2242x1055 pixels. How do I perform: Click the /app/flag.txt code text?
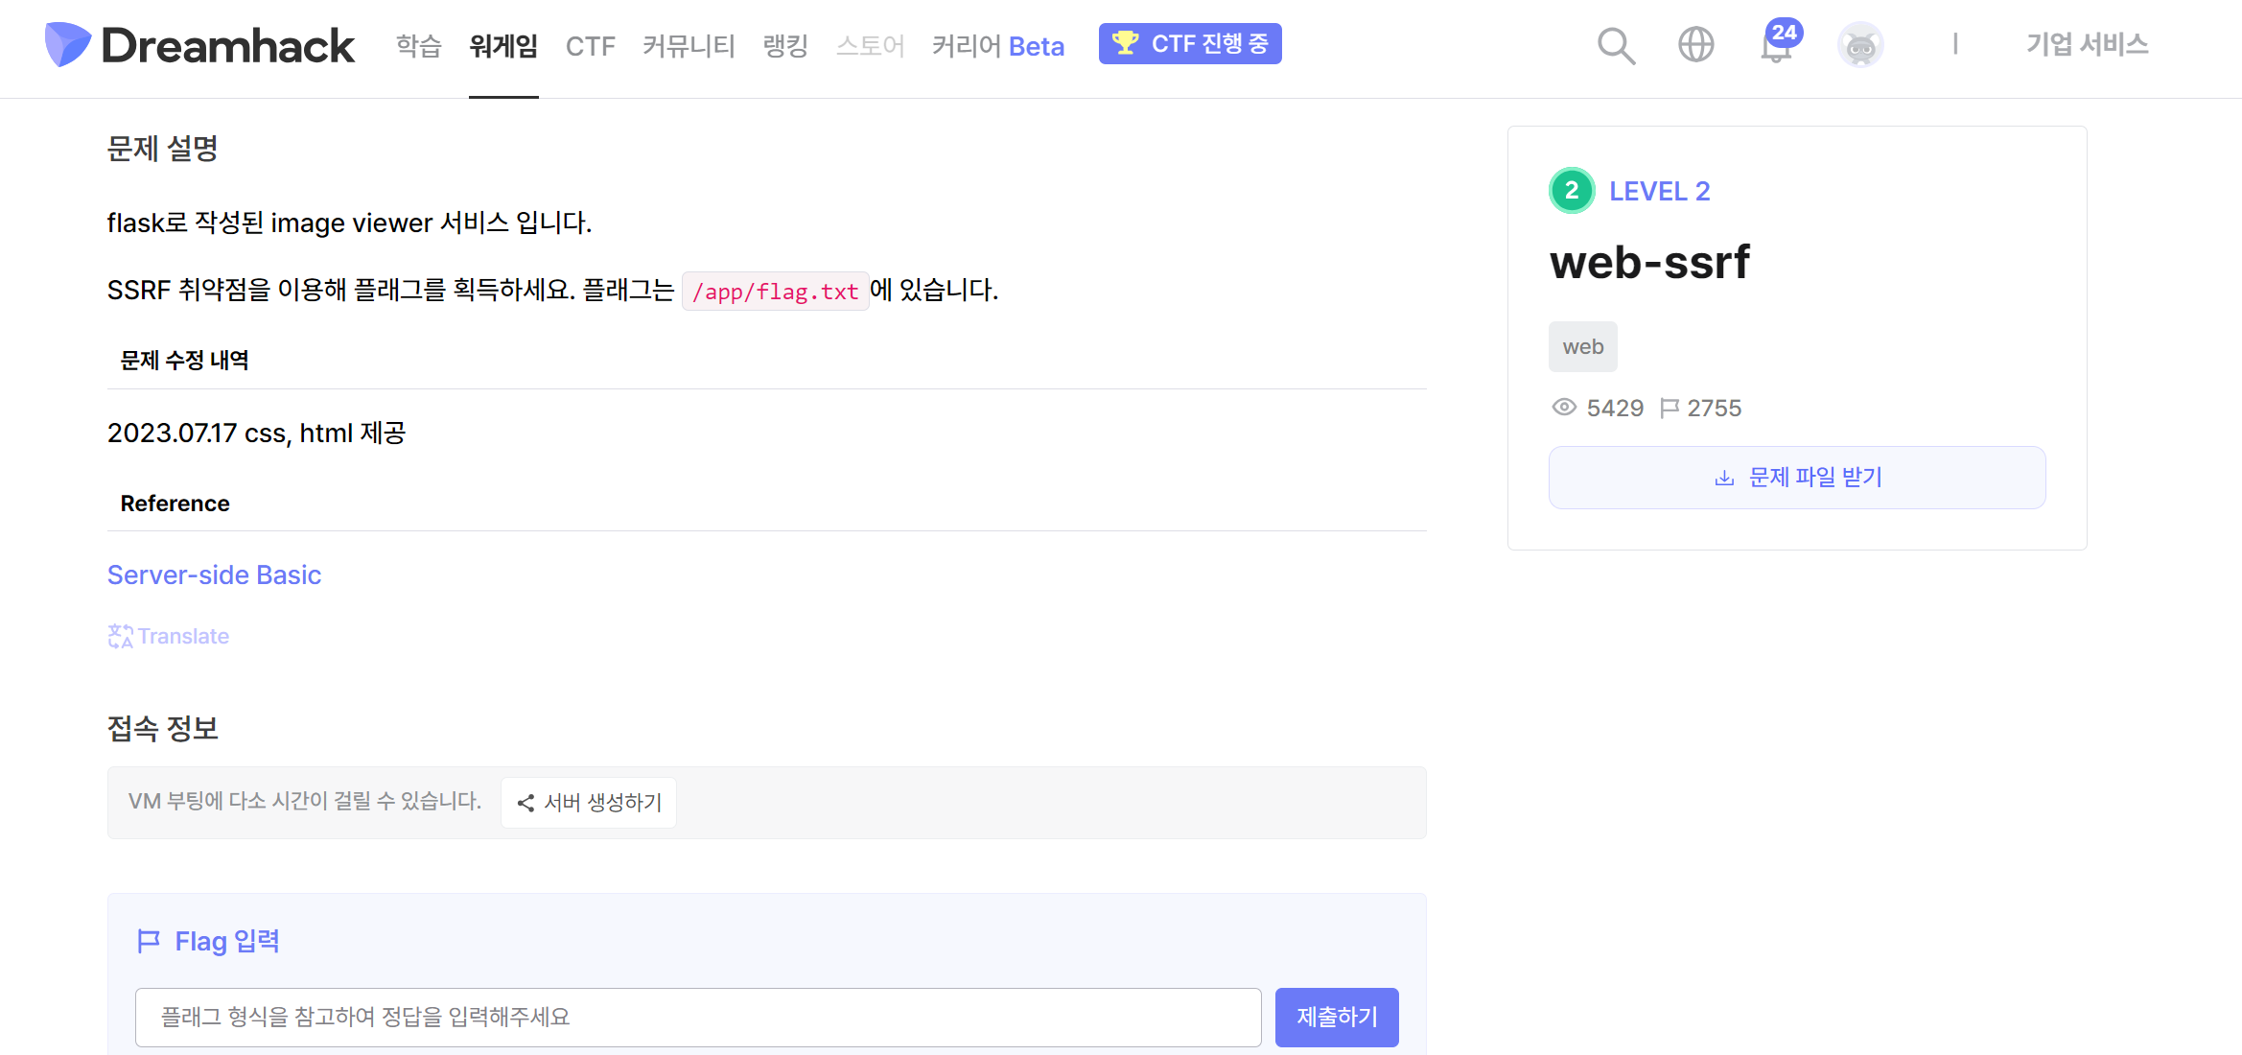click(775, 291)
